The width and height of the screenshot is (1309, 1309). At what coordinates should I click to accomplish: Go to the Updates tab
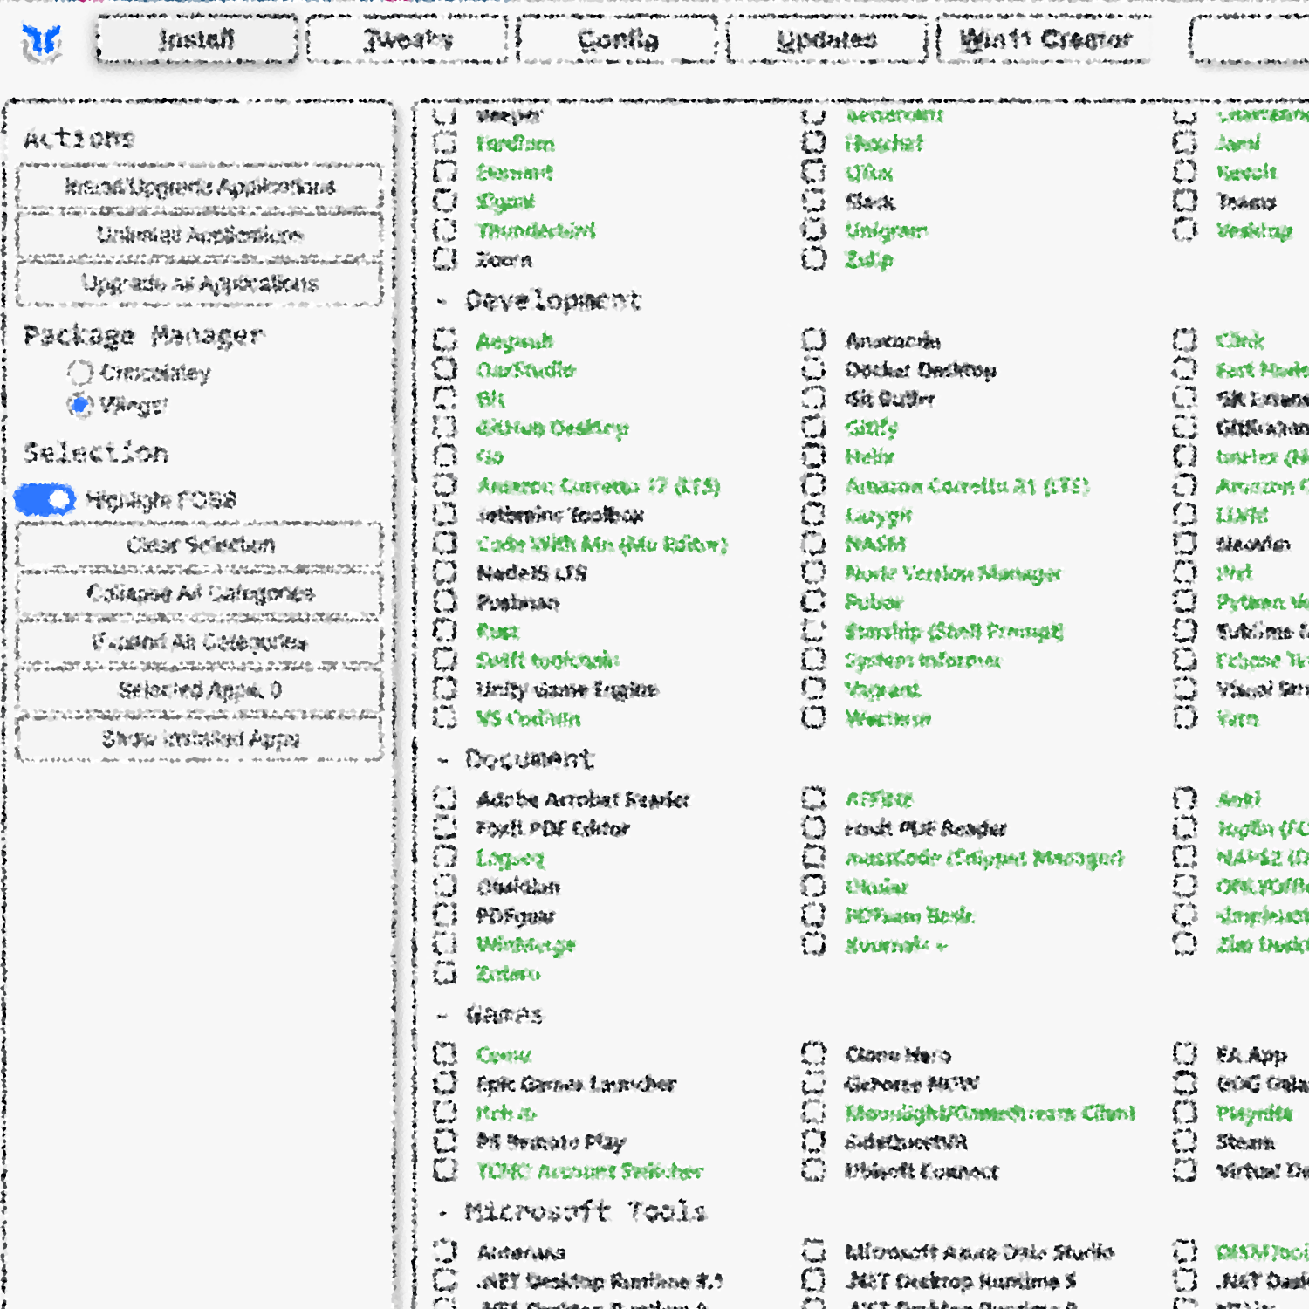click(x=826, y=40)
